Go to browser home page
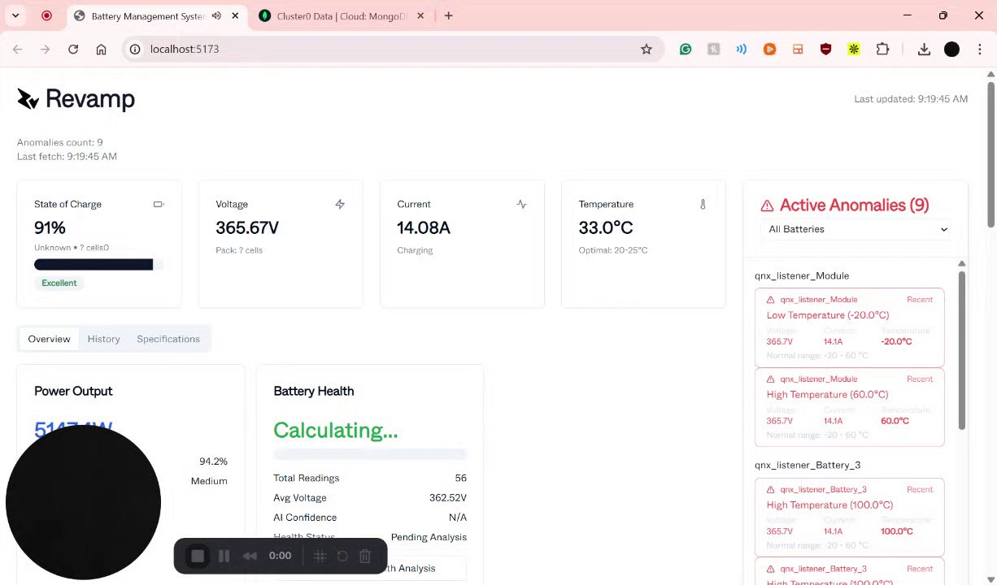The height and width of the screenshot is (585, 997). [x=101, y=50]
